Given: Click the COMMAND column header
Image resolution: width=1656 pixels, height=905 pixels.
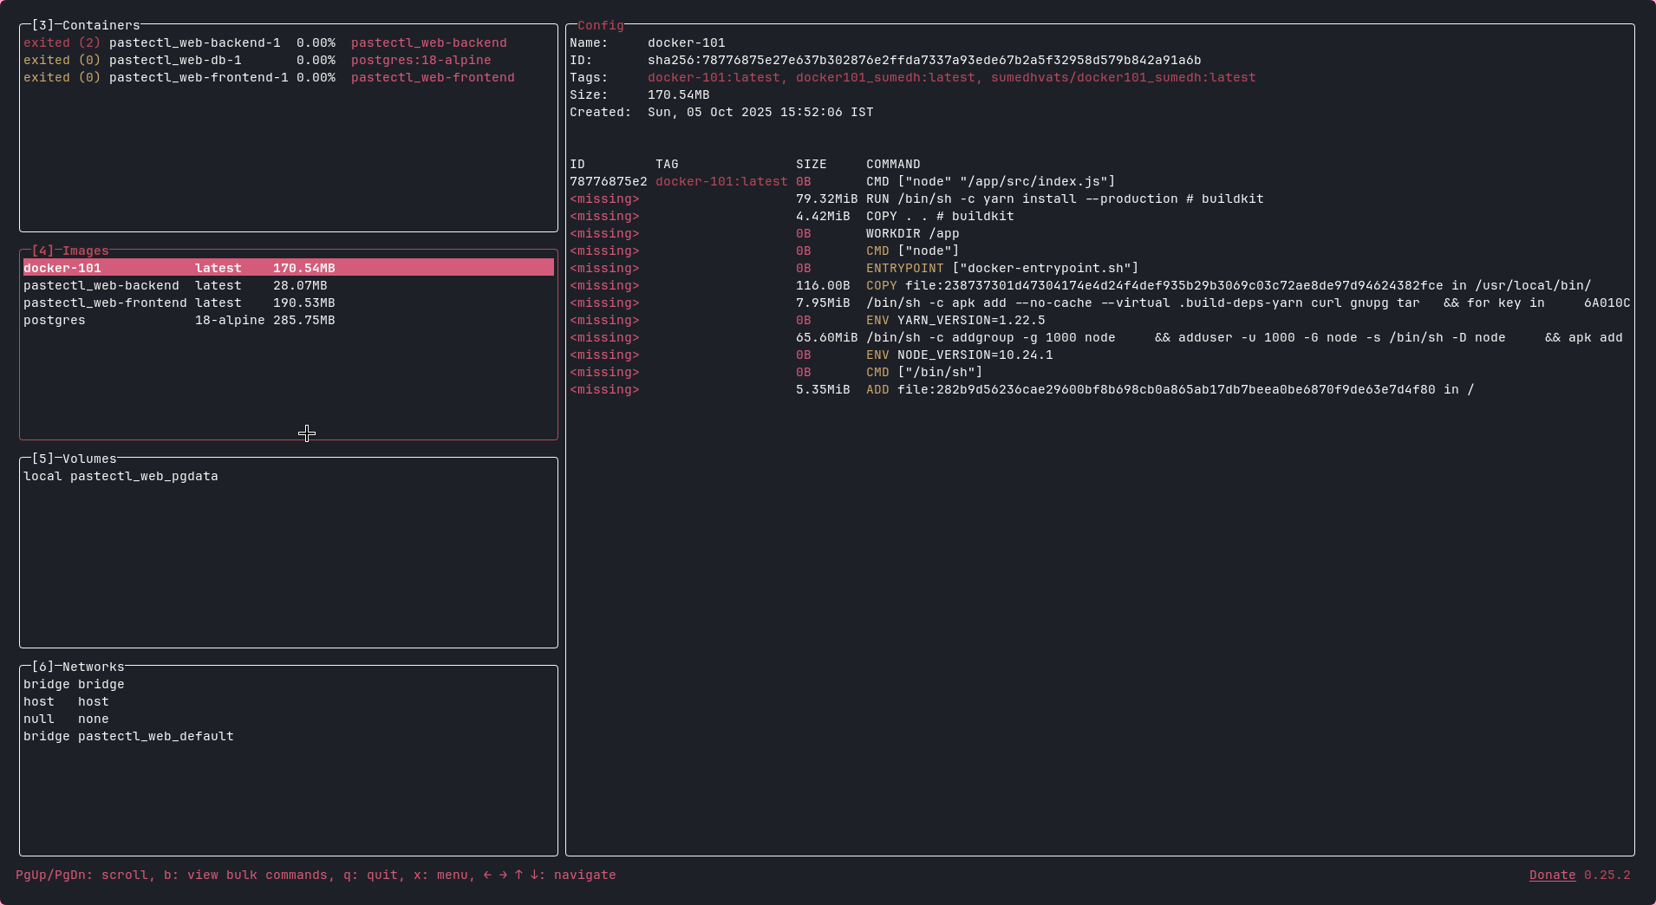Looking at the screenshot, I should (x=893, y=164).
